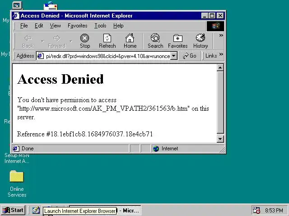Select the Outlook Express desktop icon
The image size is (289, 216).
click(x=51, y=5)
